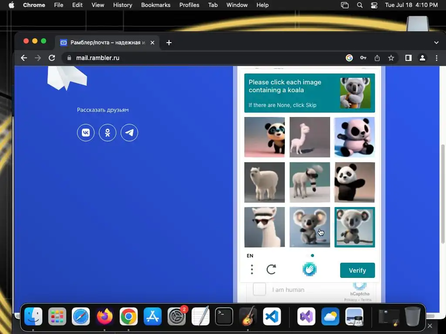The height and width of the screenshot is (334, 446).
Task: Open the Help menu
Action: point(262,5)
